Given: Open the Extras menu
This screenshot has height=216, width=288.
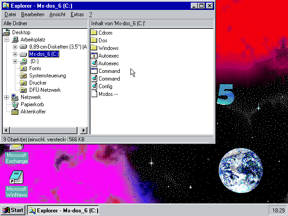Looking at the screenshot, I should (77, 14).
